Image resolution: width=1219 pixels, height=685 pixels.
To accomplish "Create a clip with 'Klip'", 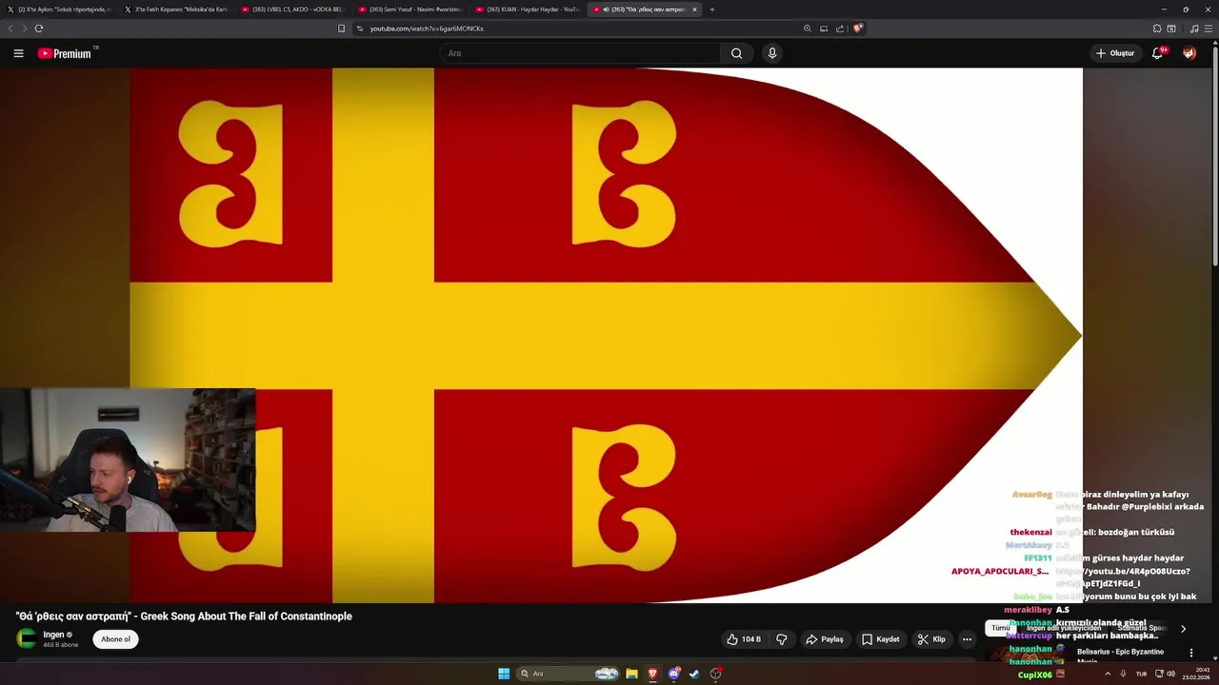I will pyautogui.click(x=931, y=639).
